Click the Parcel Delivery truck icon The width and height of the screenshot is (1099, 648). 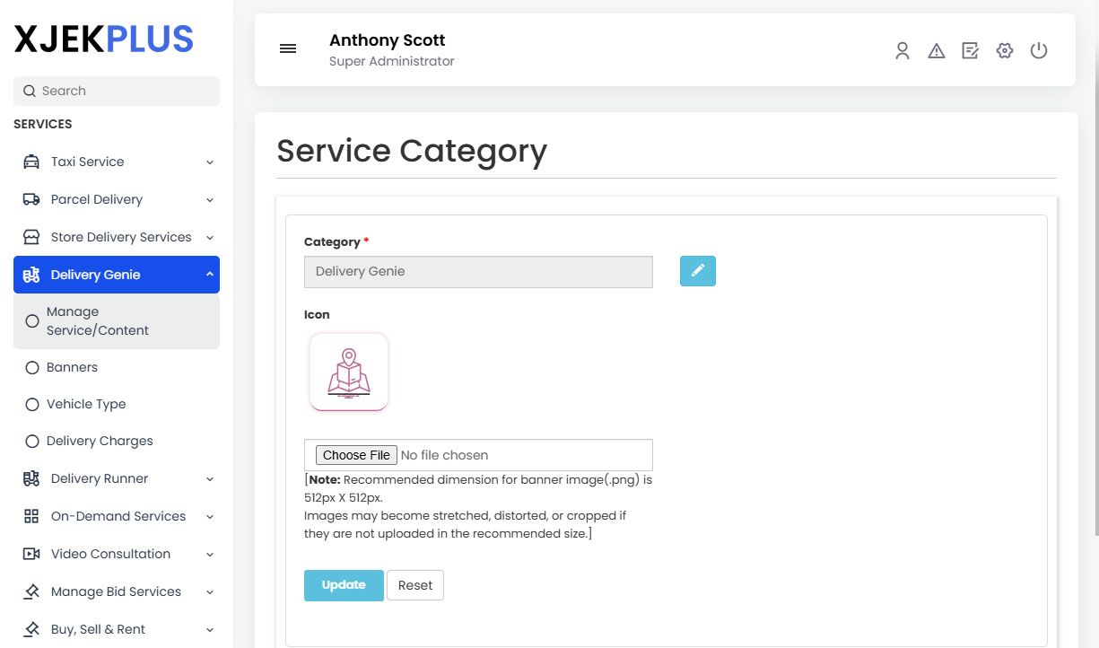tap(30, 198)
